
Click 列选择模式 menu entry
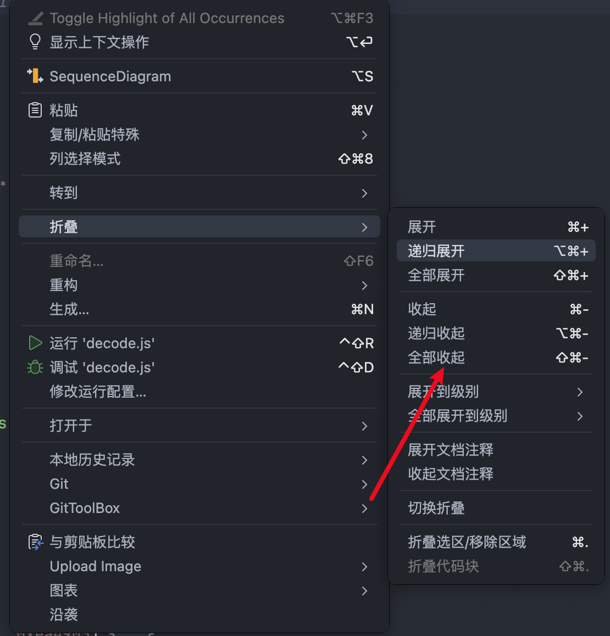[85, 159]
